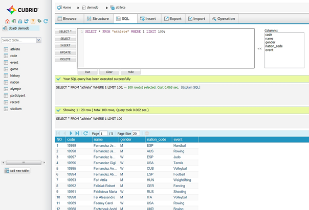The width and height of the screenshot is (309, 210).
Task: Click the Explain SQL link
Action: click(x=190, y=87)
